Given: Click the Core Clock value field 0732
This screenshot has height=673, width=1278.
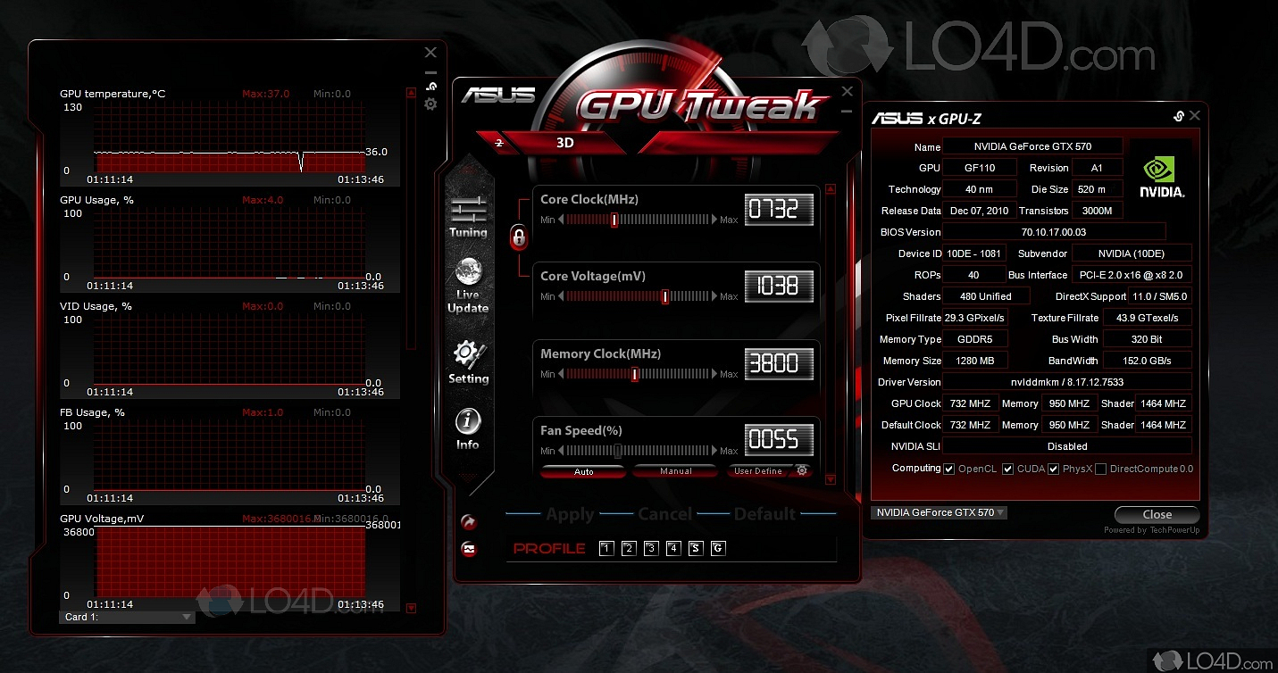Looking at the screenshot, I should [x=780, y=210].
